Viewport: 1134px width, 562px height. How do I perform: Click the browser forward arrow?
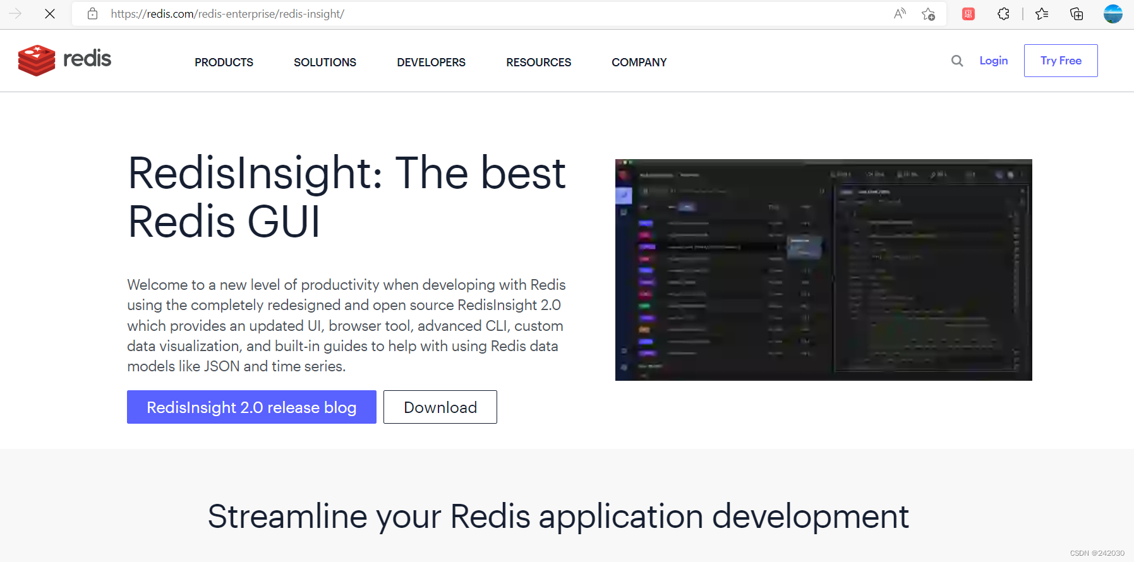tap(15, 13)
